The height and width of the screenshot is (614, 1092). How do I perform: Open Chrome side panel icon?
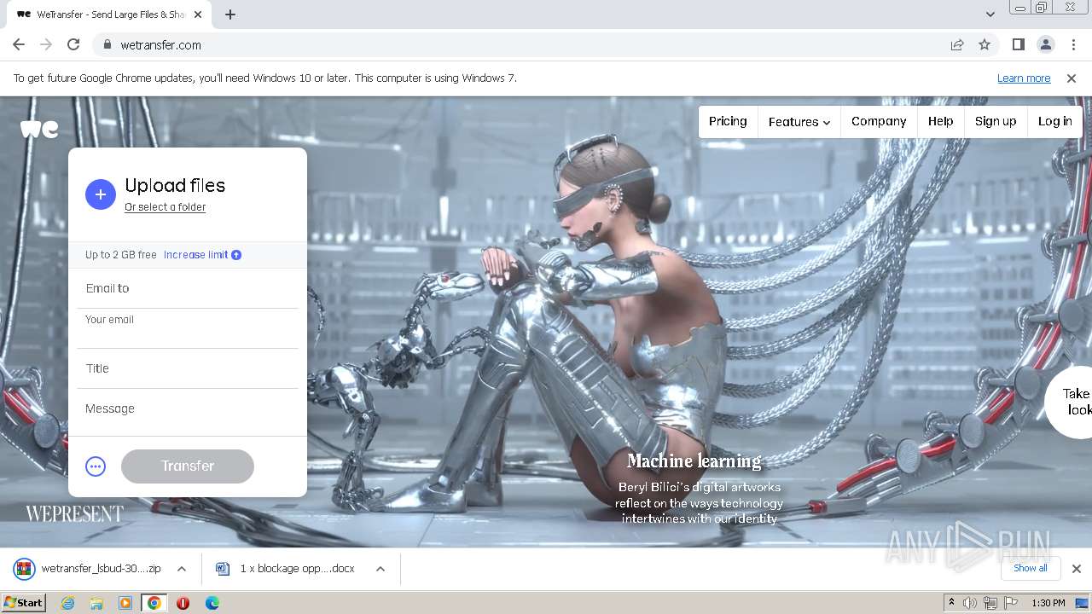tap(1018, 44)
